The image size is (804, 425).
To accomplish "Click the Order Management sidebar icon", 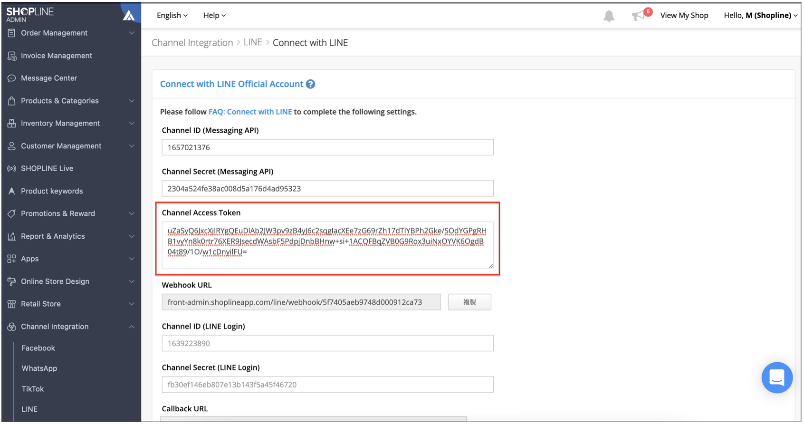I will (x=12, y=33).
